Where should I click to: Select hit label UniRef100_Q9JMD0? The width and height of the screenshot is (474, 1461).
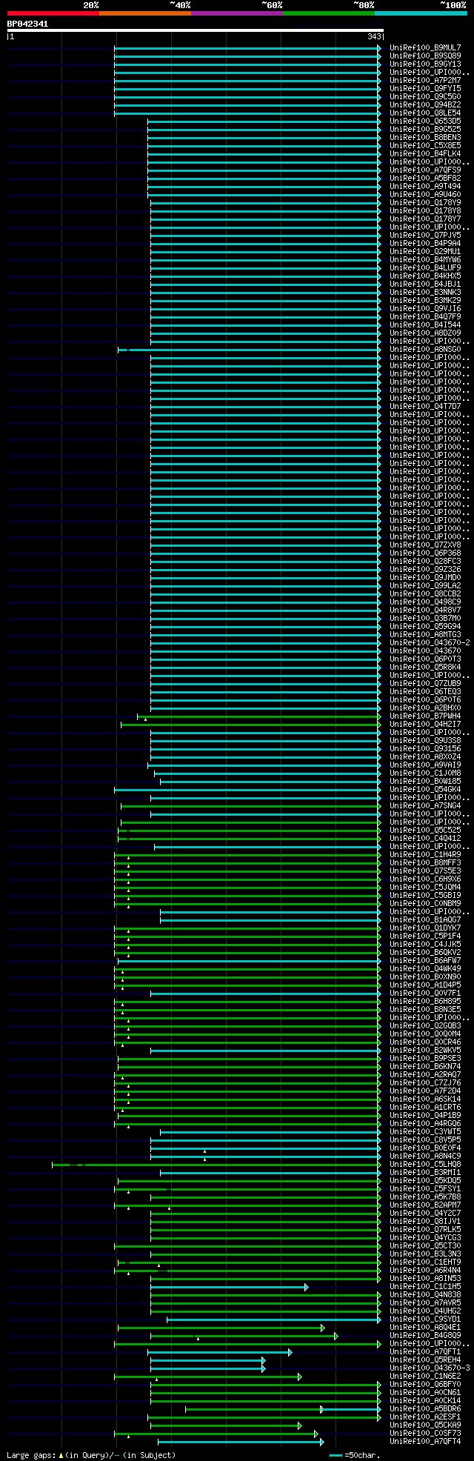pyautogui.click(x=425, y=578)
